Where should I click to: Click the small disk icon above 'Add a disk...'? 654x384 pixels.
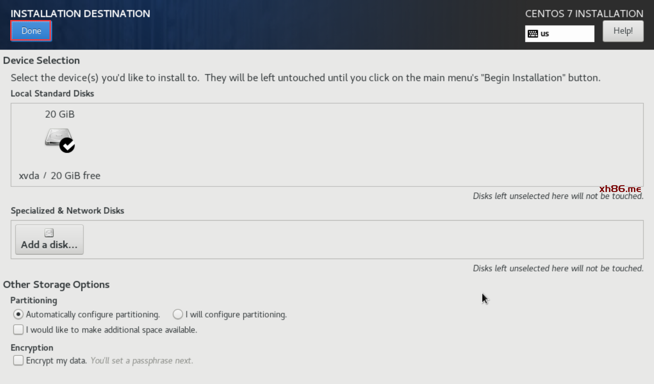[x=49, y=233]
